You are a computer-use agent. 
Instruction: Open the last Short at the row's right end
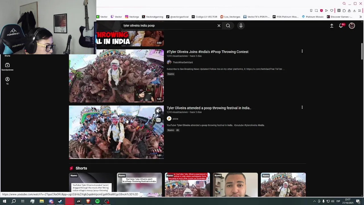click(283, 184)
